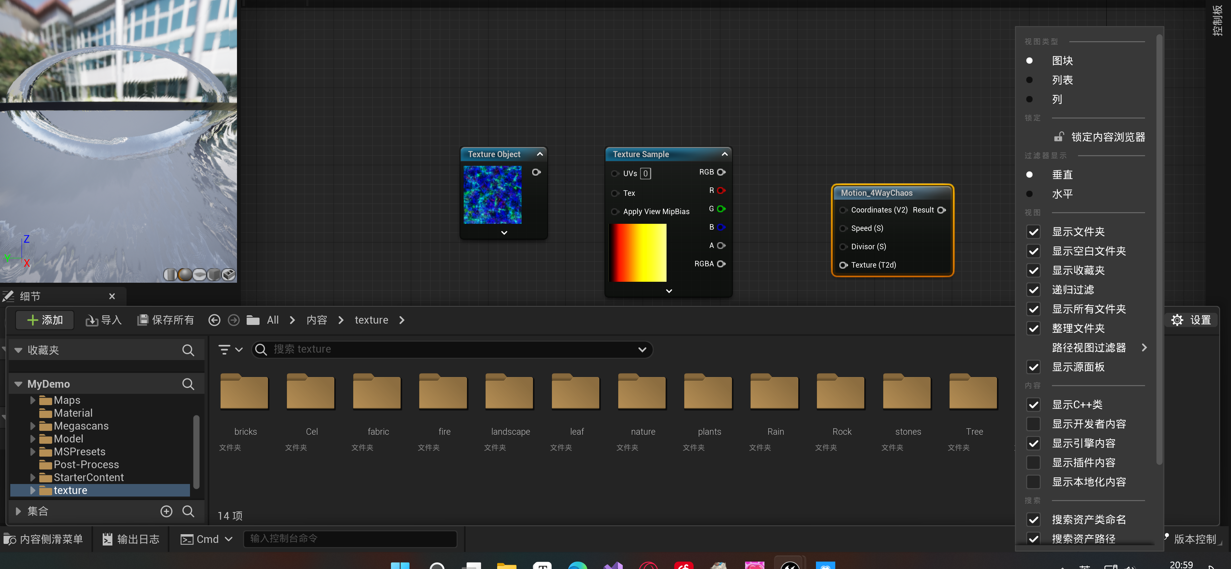Choose horizontal filter display
1231x569 pixels.
pos(1062,194)
